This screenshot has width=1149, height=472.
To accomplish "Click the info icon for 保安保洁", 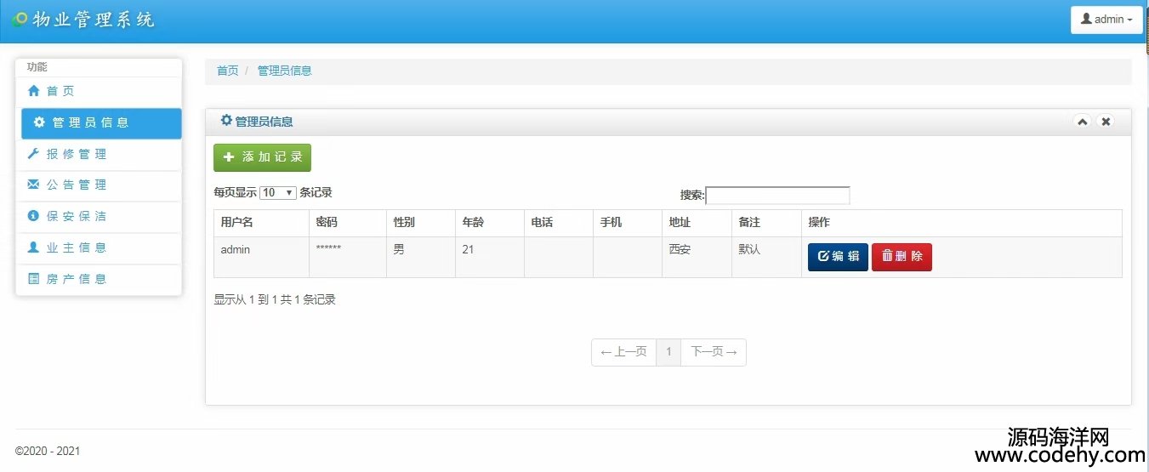I will (34, 216).
